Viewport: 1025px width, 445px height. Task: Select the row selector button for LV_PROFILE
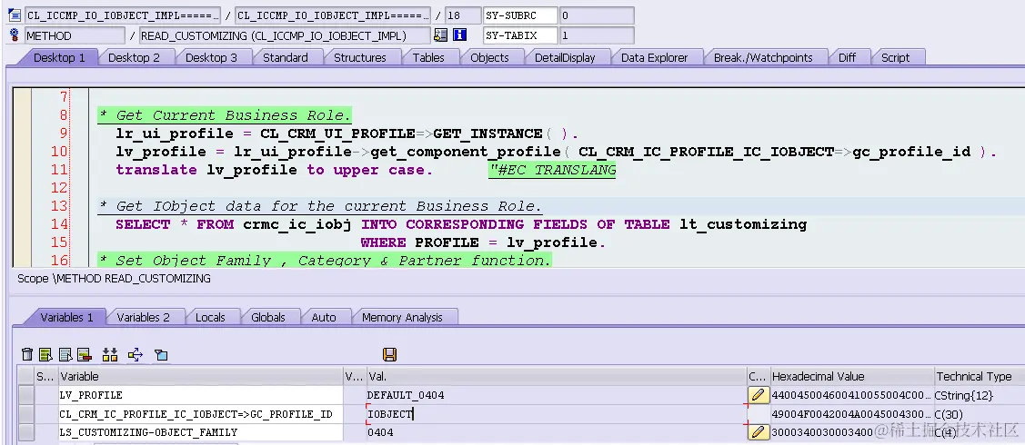(25, 395)
